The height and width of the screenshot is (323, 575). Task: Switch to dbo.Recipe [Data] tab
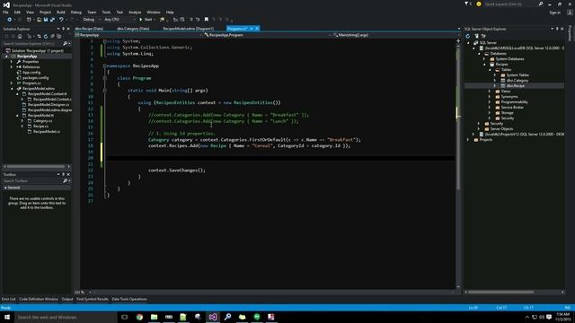tap(89, 29)
